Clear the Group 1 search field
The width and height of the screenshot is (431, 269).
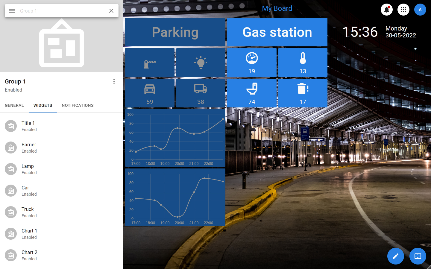pos(111,11)
